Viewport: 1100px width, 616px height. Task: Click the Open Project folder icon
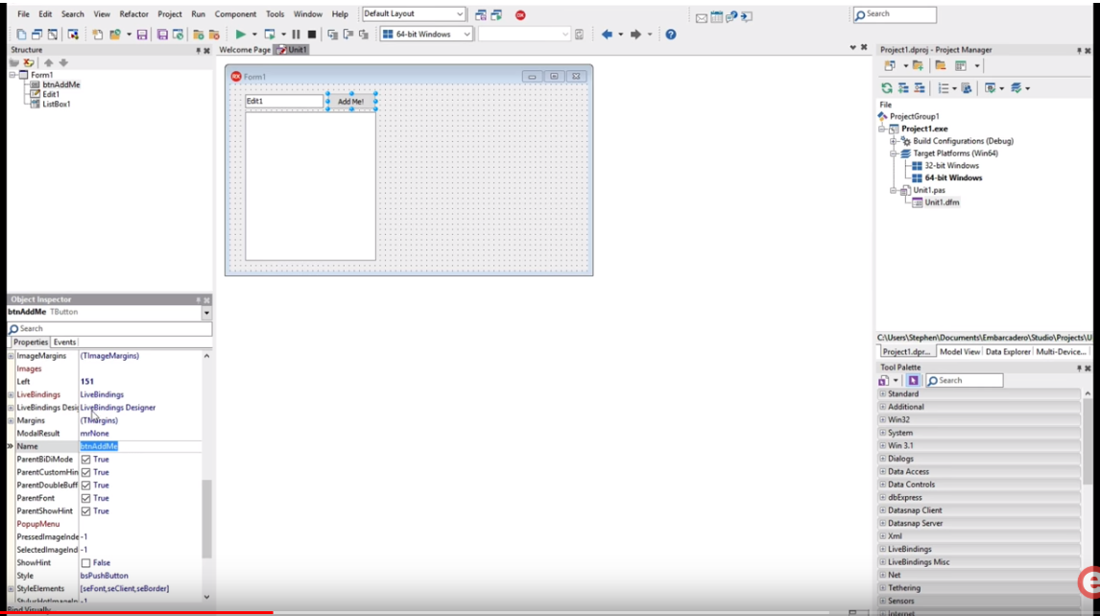click(x=115, y=35)
